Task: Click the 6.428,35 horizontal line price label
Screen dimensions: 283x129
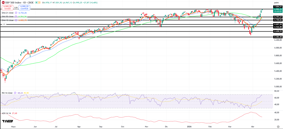Action: (278, 31)
